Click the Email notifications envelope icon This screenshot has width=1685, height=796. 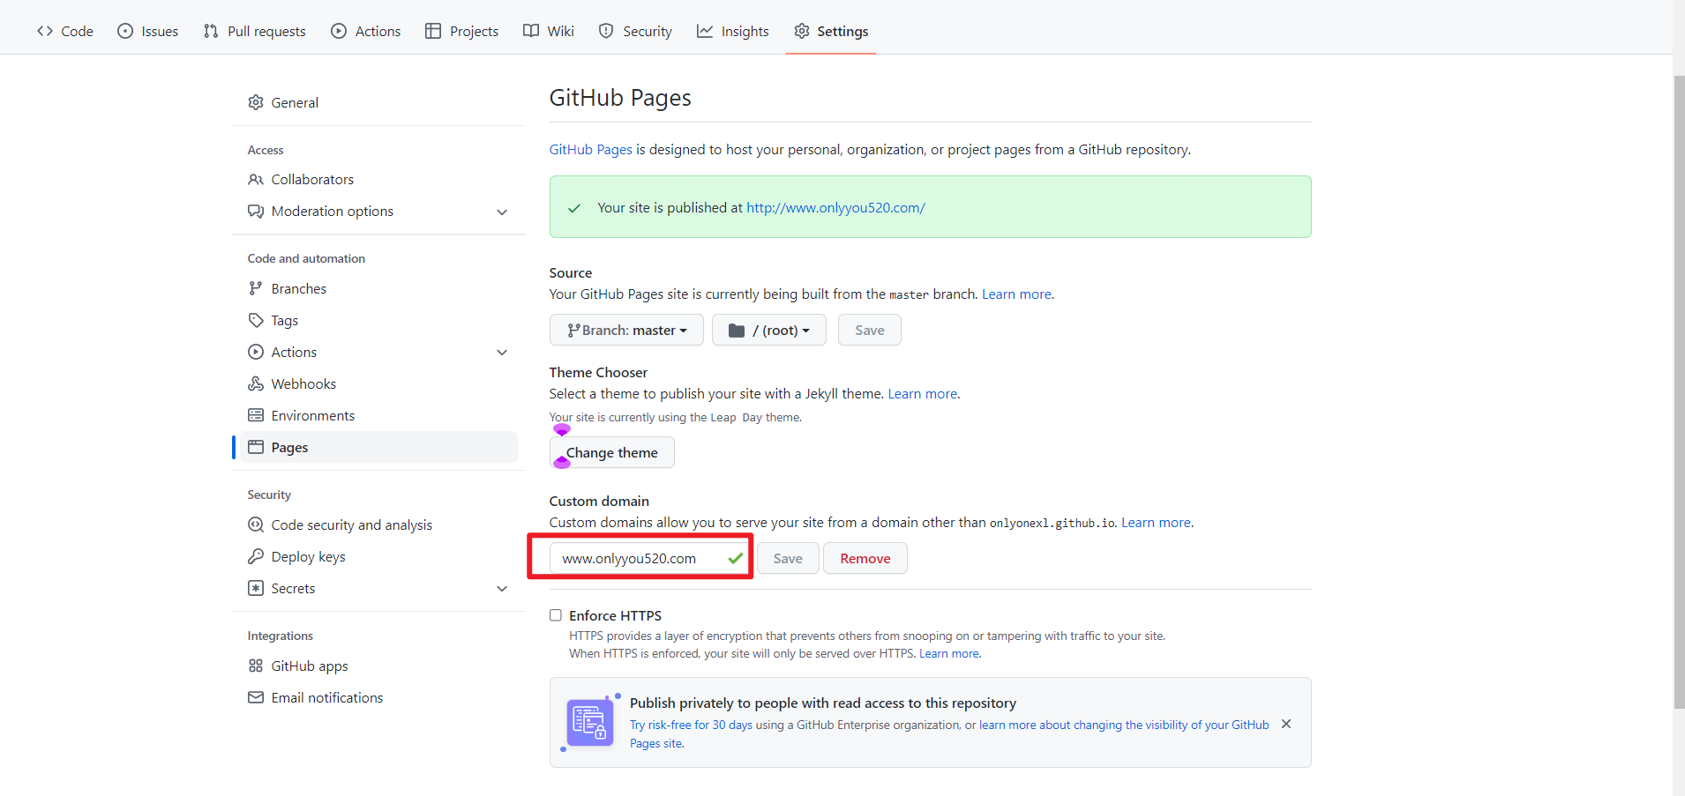point(256,697)
